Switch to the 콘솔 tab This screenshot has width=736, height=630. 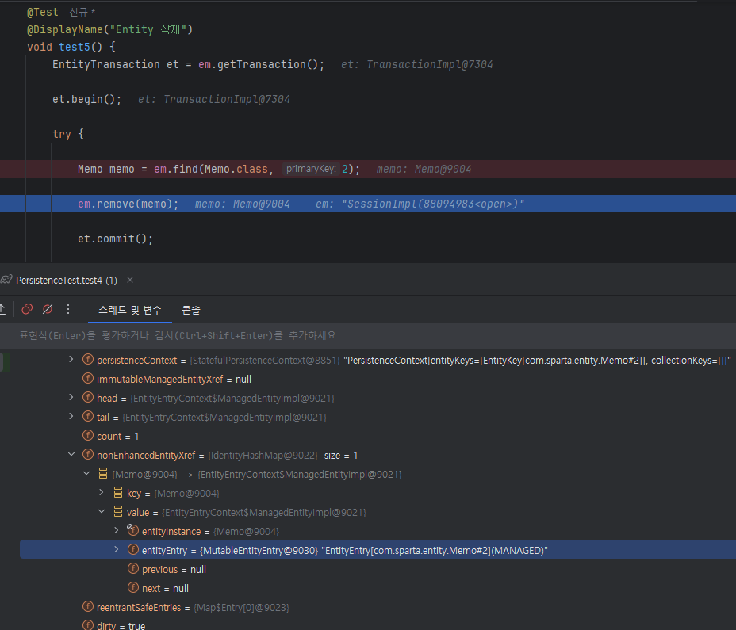[x=191, y=310]
